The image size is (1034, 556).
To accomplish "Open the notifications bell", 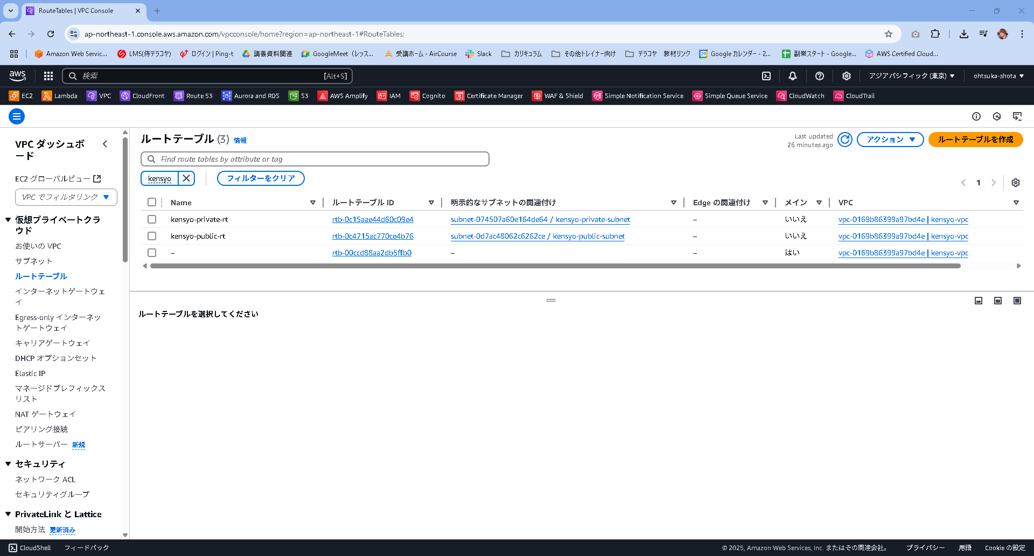I will (x=792, y=76).
